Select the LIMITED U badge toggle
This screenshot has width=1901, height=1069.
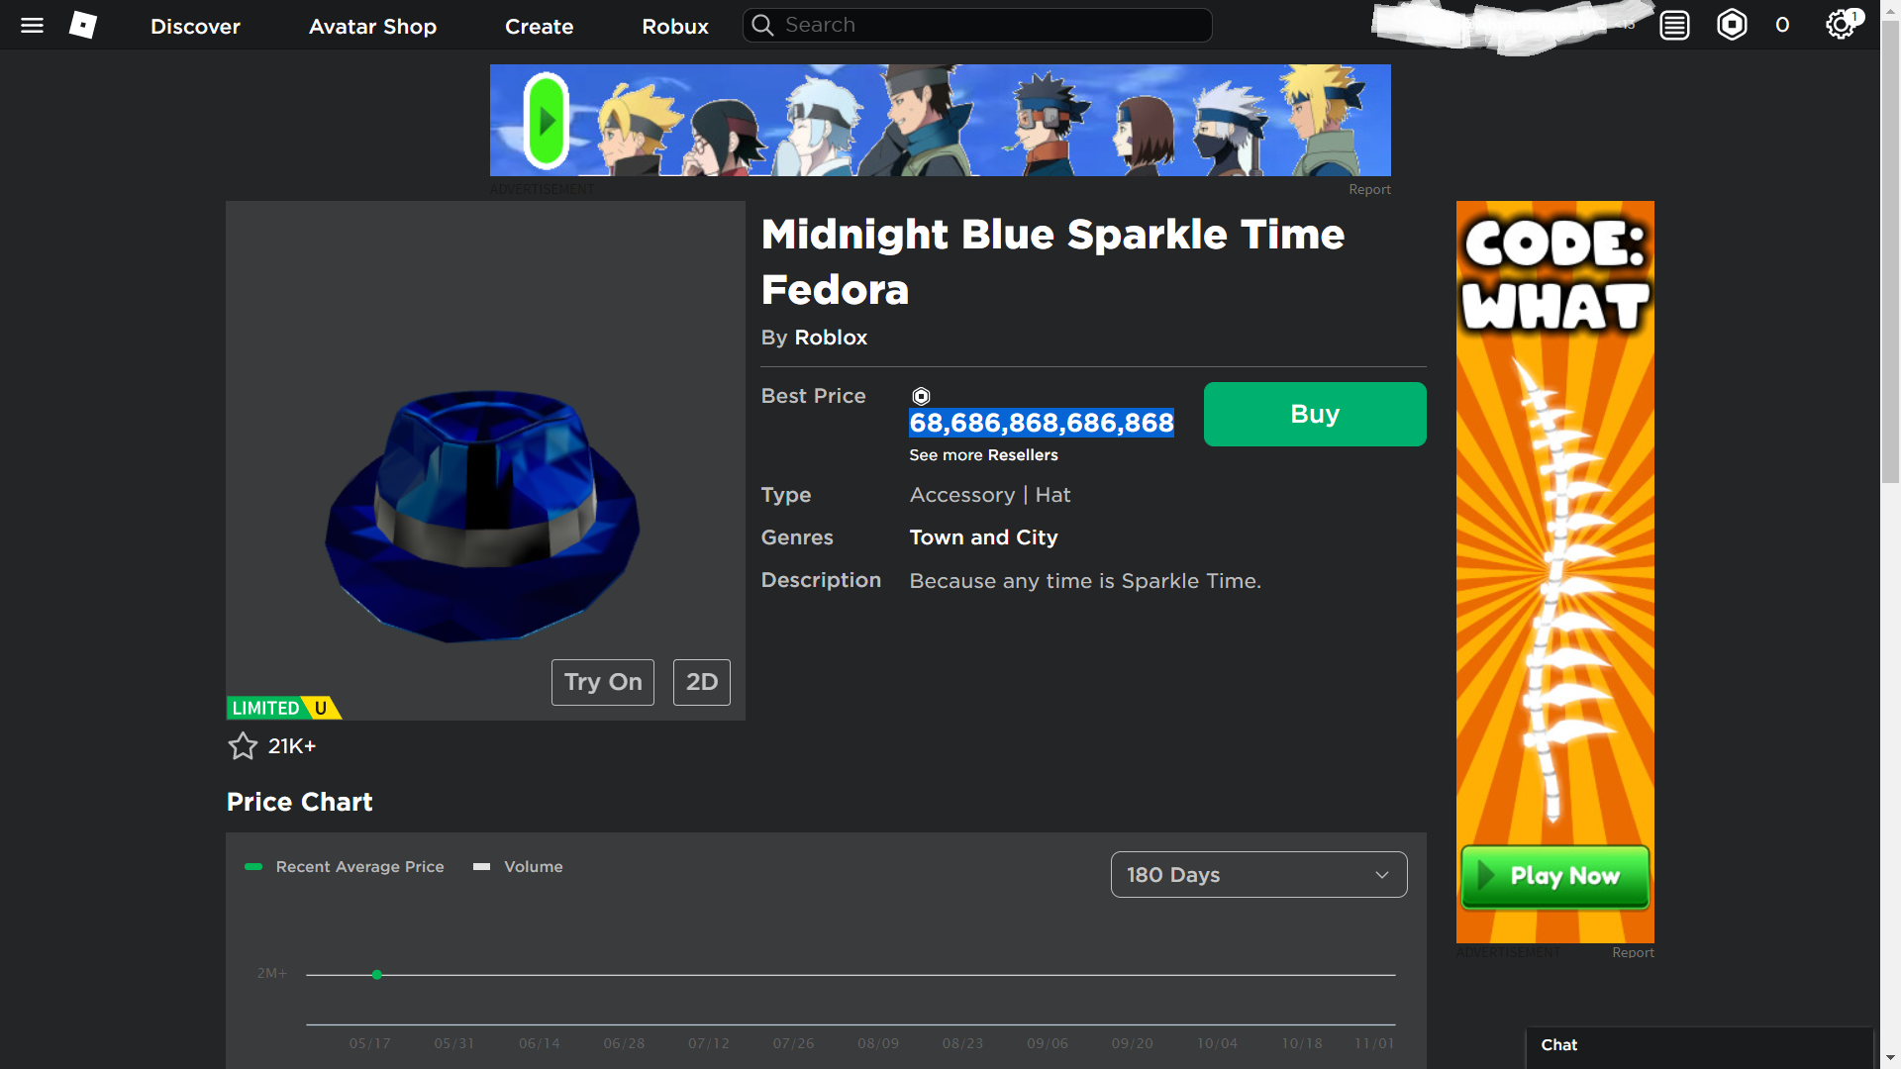click(281, 708)
